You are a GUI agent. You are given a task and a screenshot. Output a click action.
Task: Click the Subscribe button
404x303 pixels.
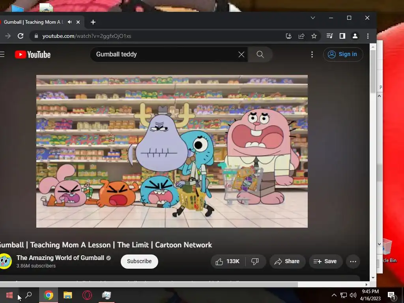pos(139,261)
